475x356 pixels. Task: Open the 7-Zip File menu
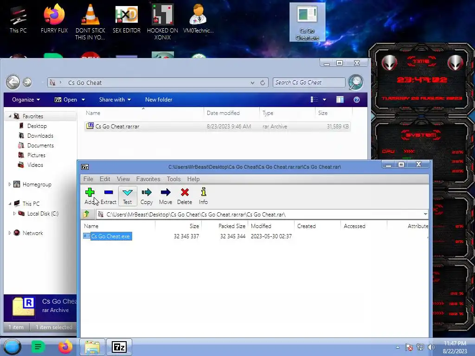click(88, 179)
